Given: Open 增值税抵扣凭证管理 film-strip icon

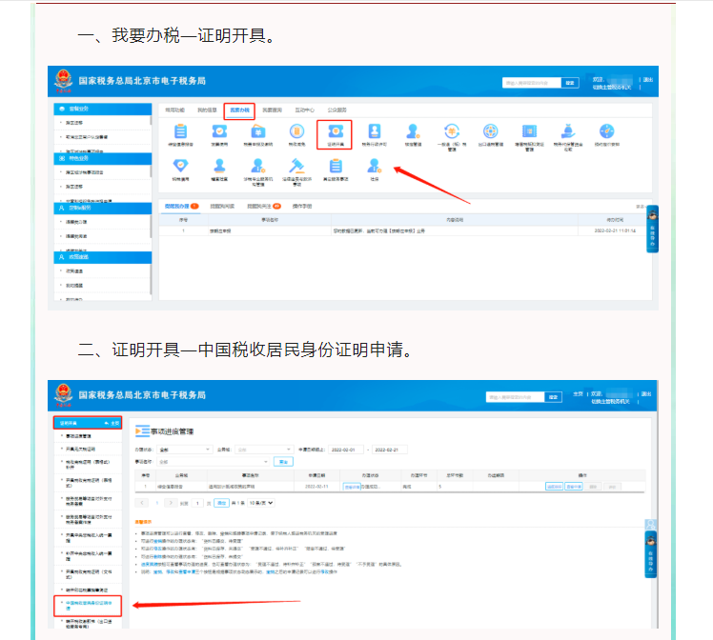Looking at the screenshot, I should coord(529,131).
